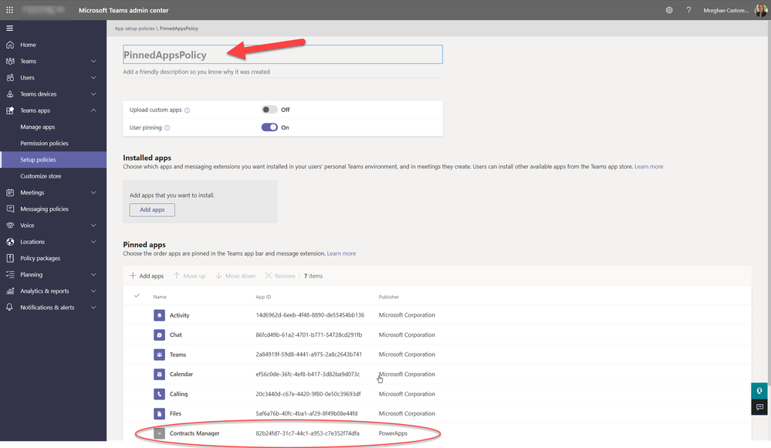Expand the Teams section chevron
Viewport: 771px width, 448px height.
pyautogui.click(x=93, y=61)
